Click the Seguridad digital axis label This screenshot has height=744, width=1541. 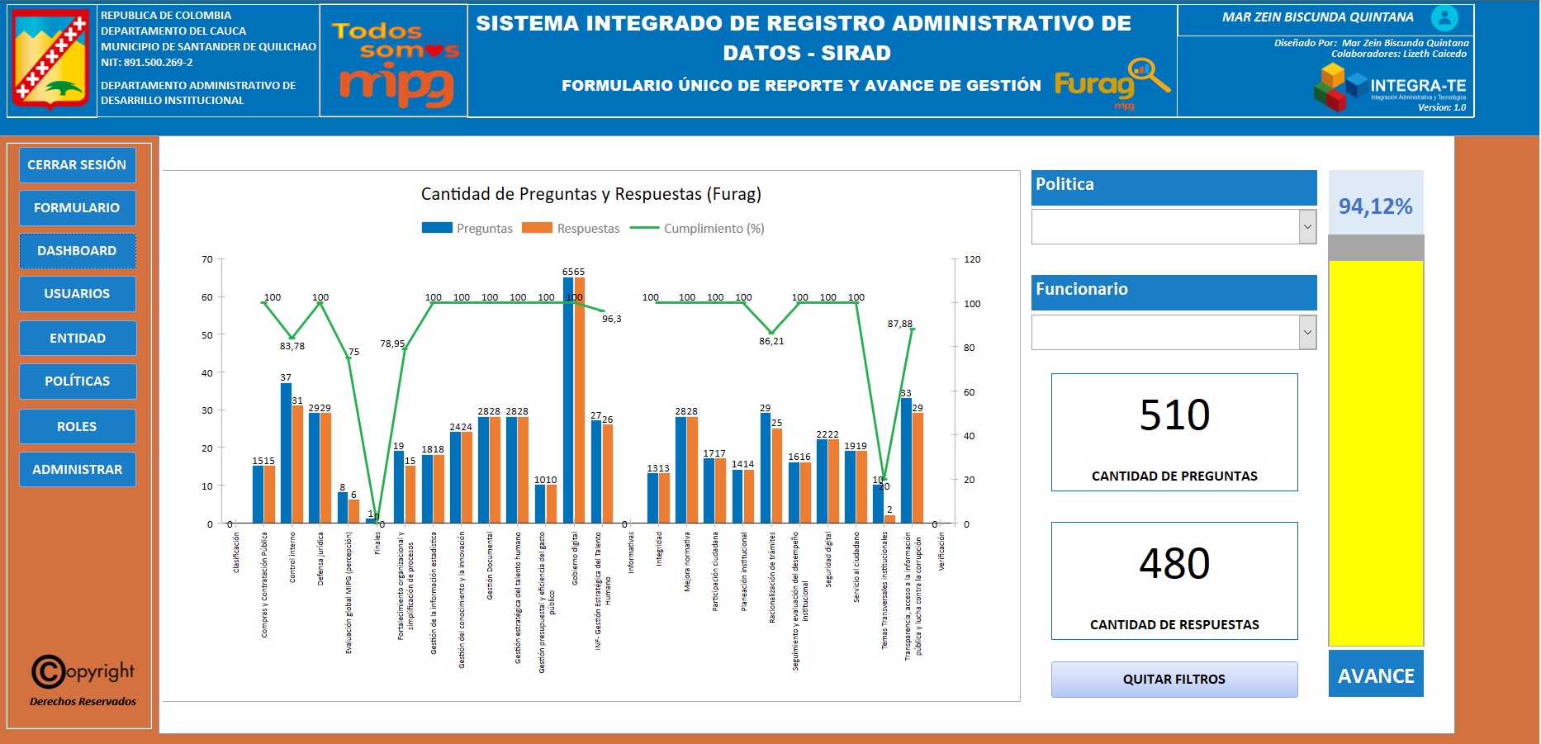[x=828, y=560]
